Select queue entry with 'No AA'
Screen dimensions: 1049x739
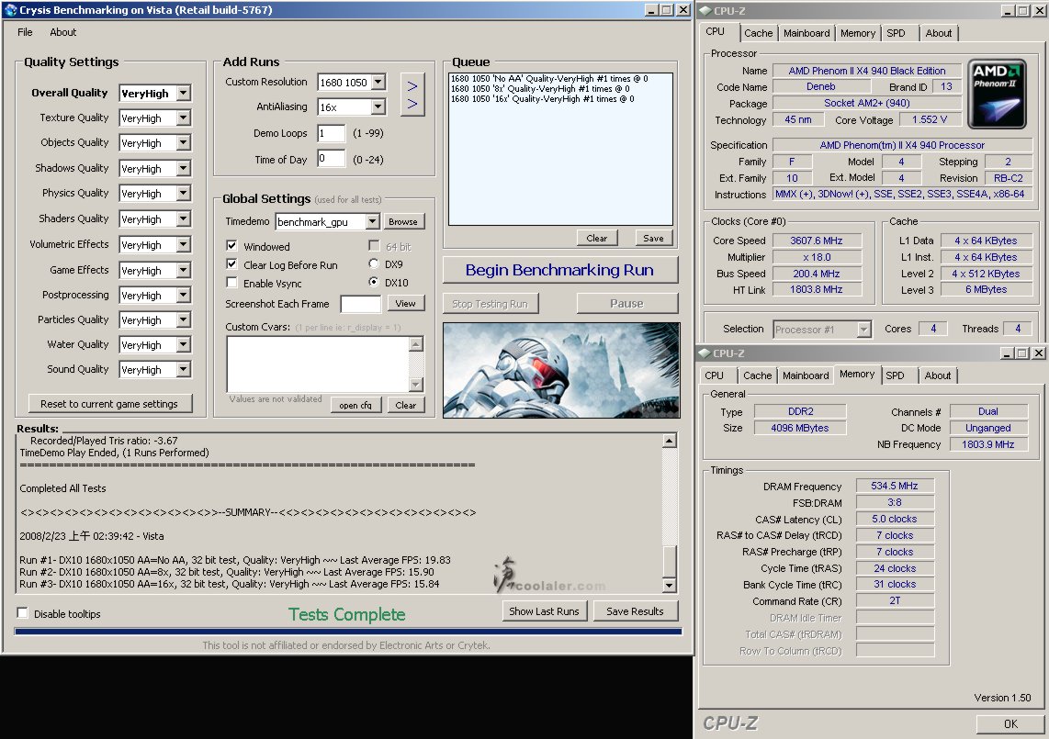(549, 78)
